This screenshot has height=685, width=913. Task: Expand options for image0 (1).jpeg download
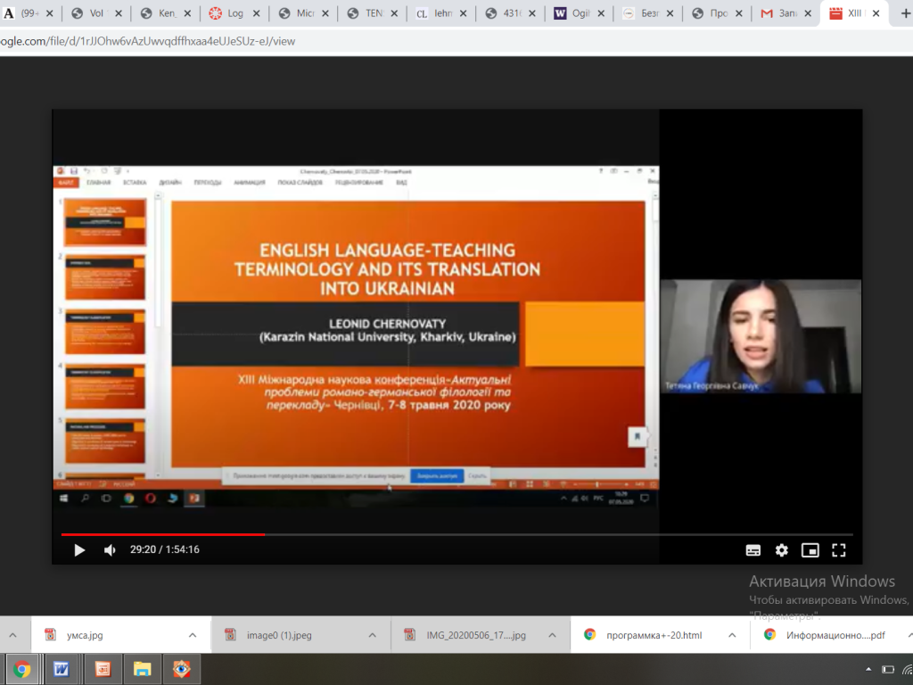(x=372, y=635)
